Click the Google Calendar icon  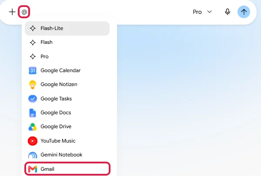click(x=33, y=70)
